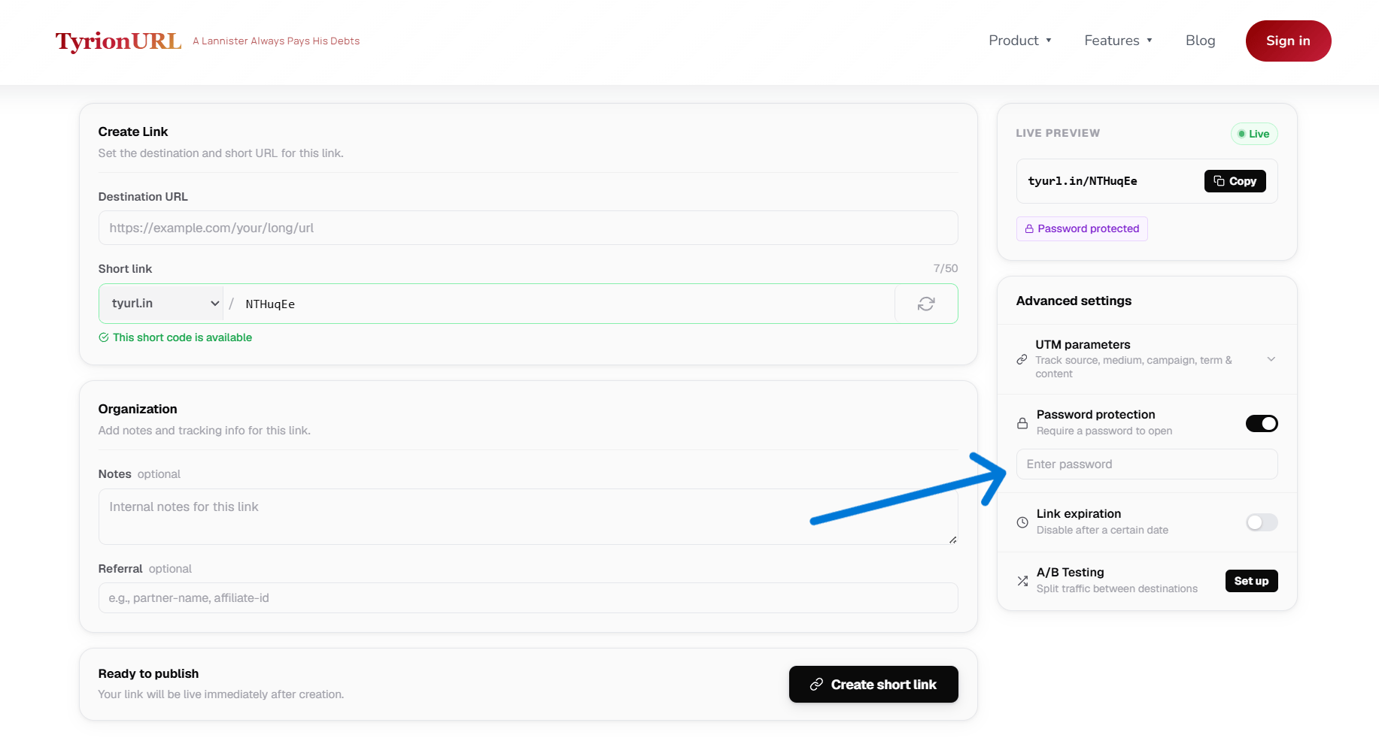The height and width of the screenshot is (744, 1379).
Task: Expand the UTM parameters section
Action: pyautogui.click(x=1271, y=359)
